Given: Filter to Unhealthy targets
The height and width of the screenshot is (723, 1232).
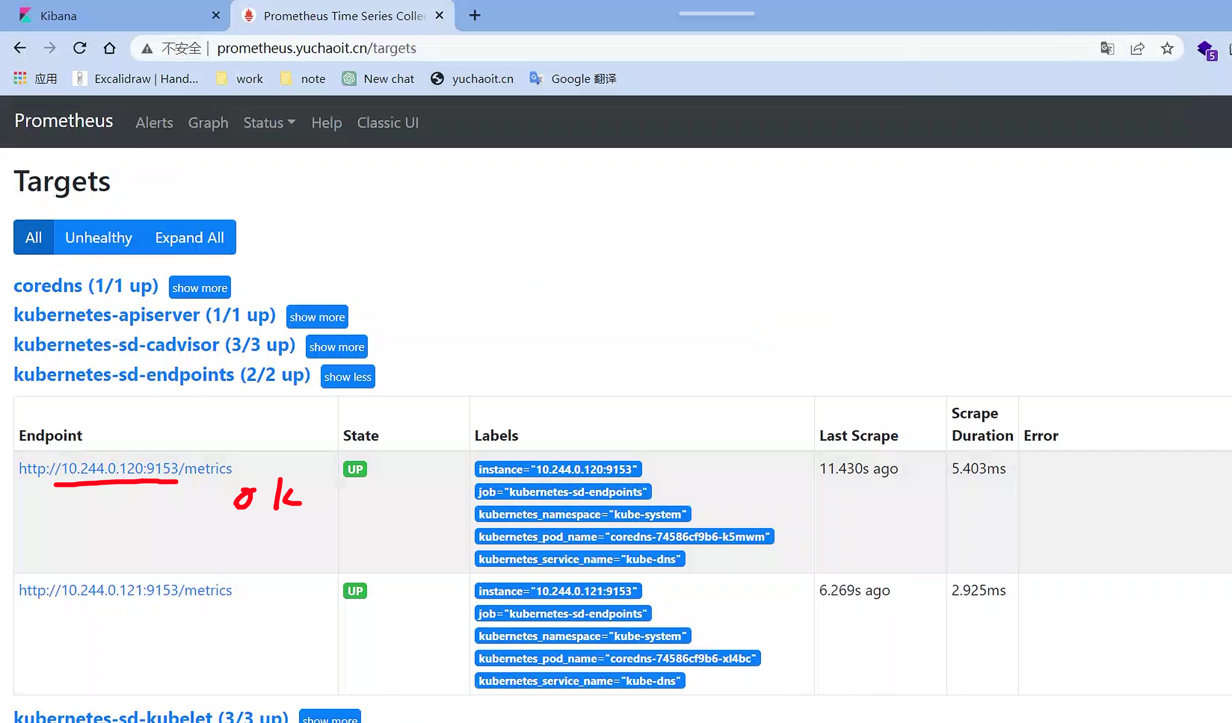Looking at the screenshot, I should (x=98, y=238).
